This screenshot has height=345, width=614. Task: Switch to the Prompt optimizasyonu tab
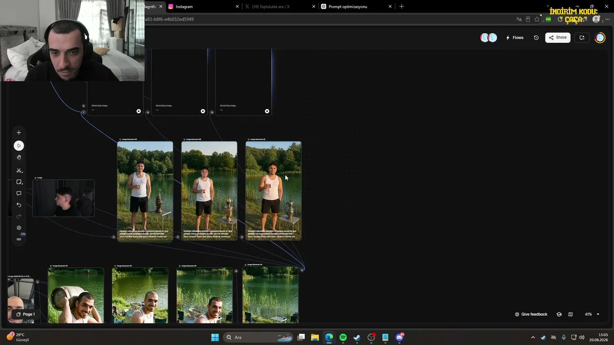pos(355,7)
